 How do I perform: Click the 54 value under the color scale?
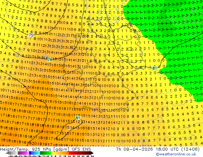click(x=92, y=156)
